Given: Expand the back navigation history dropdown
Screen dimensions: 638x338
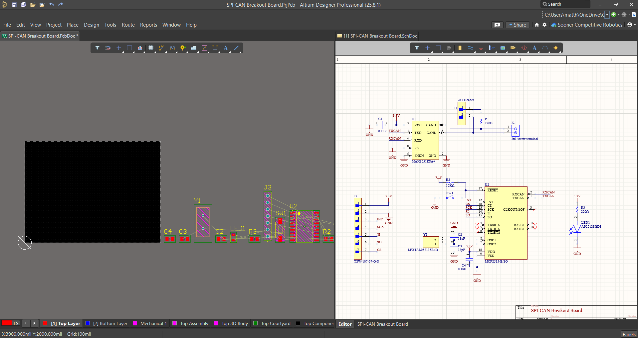Looking at the screenshot, I should 619,15.
